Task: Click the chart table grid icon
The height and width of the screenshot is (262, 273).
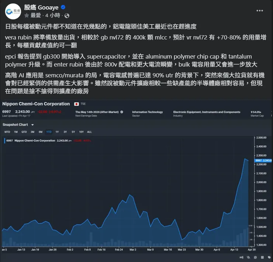Action: (262, 257)
